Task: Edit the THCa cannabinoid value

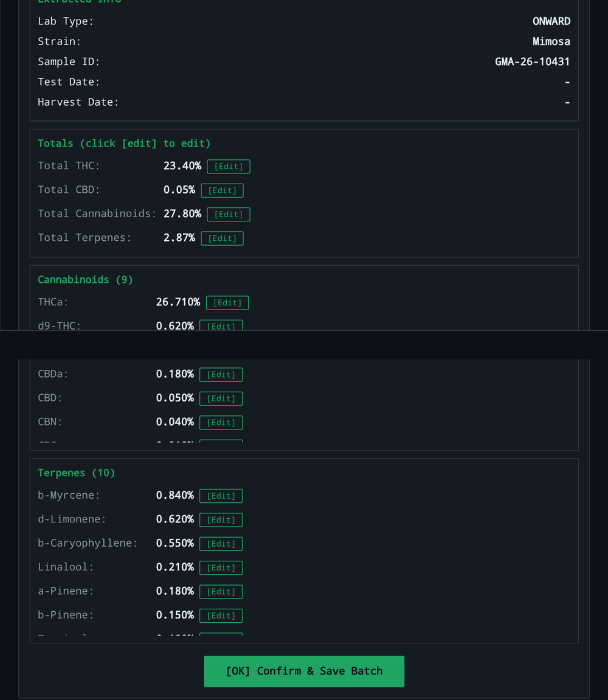Action: 227,303
